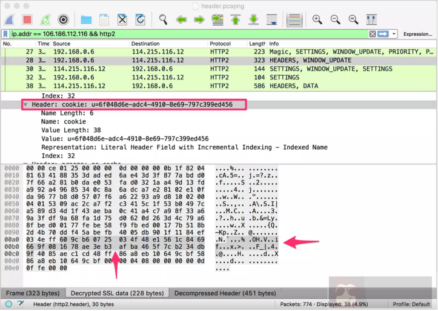Save this capture file
438x311 pixels.
pyautogui.click(x=104, y=19)
